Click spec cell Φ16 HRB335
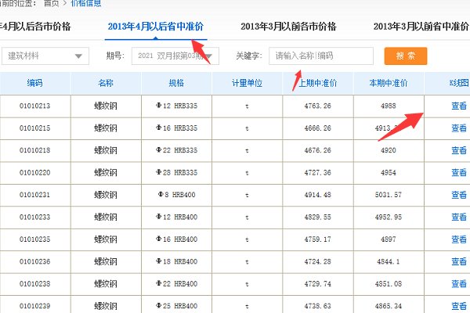The height and width of the screenshot is (313, 470). [x=176, y=128]
